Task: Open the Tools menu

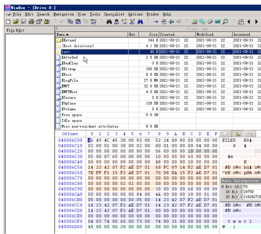Action: point(95,14)
